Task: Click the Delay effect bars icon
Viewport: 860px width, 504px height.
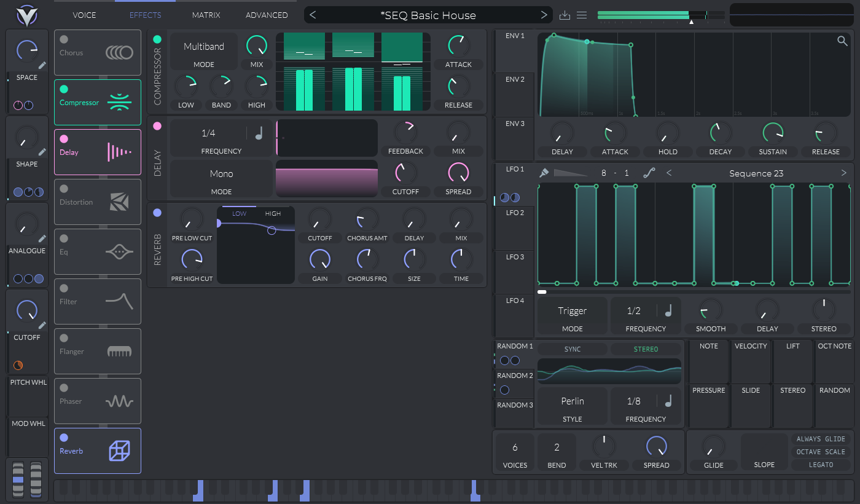Action: (x=120, y=152)
